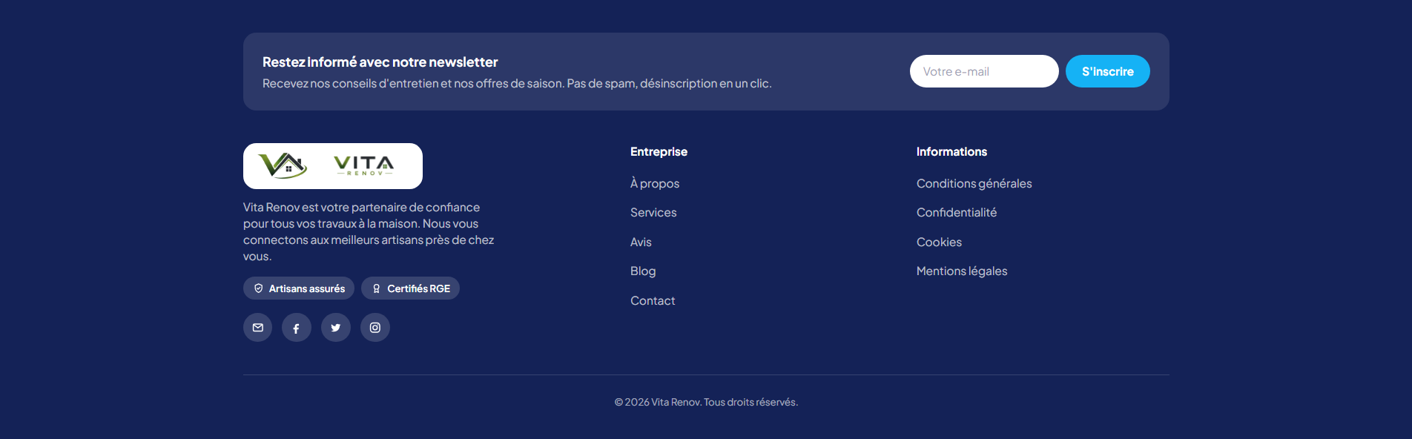Open Conditions générales link
The height and width of the screenshot is (439, 1412).
click(x=974, y=183)
